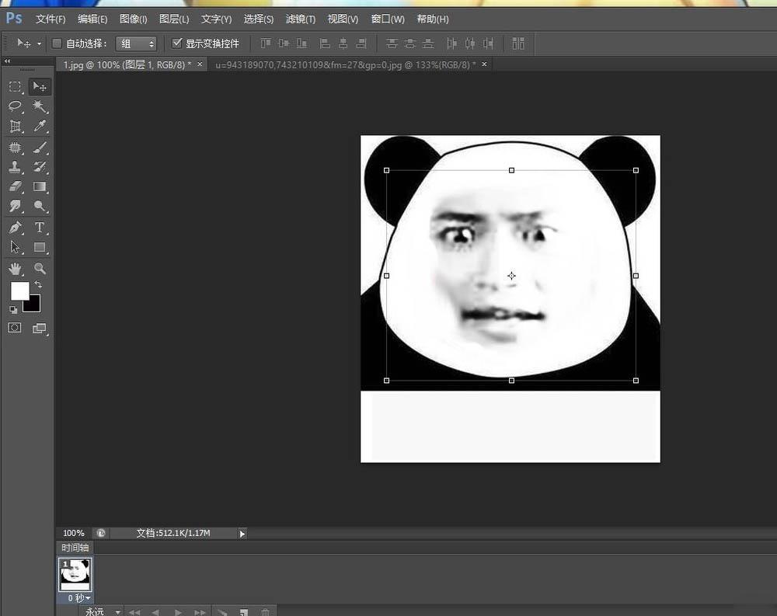Enable the 自动选择 checkbox
This screenshot has width=777, height=616.
pyautogui.click(x=57, y=44)
